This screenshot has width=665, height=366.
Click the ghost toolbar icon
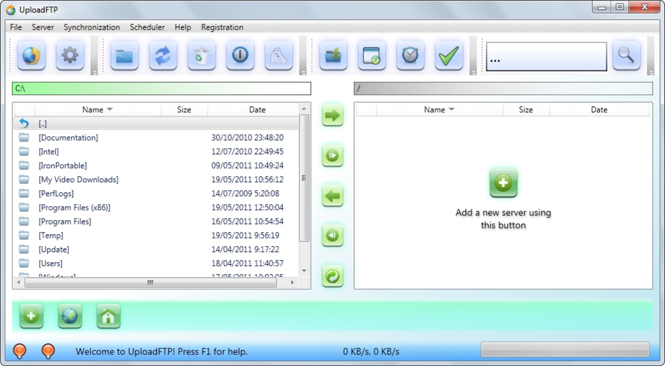(278, 56)
